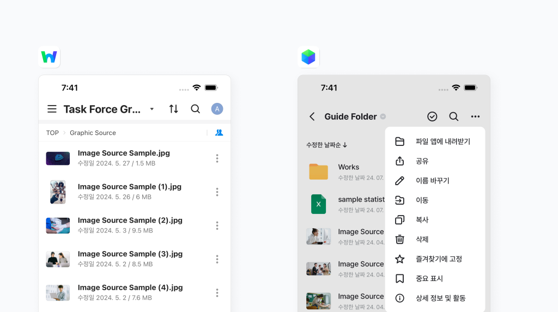This screenshot has height=312, width=558.
Task: Open search in the Task Force Group header
Action: pyautogui.click(x=195, y=109)
